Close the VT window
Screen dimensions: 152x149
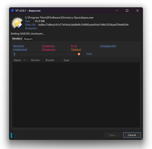[x=137, y=10]
